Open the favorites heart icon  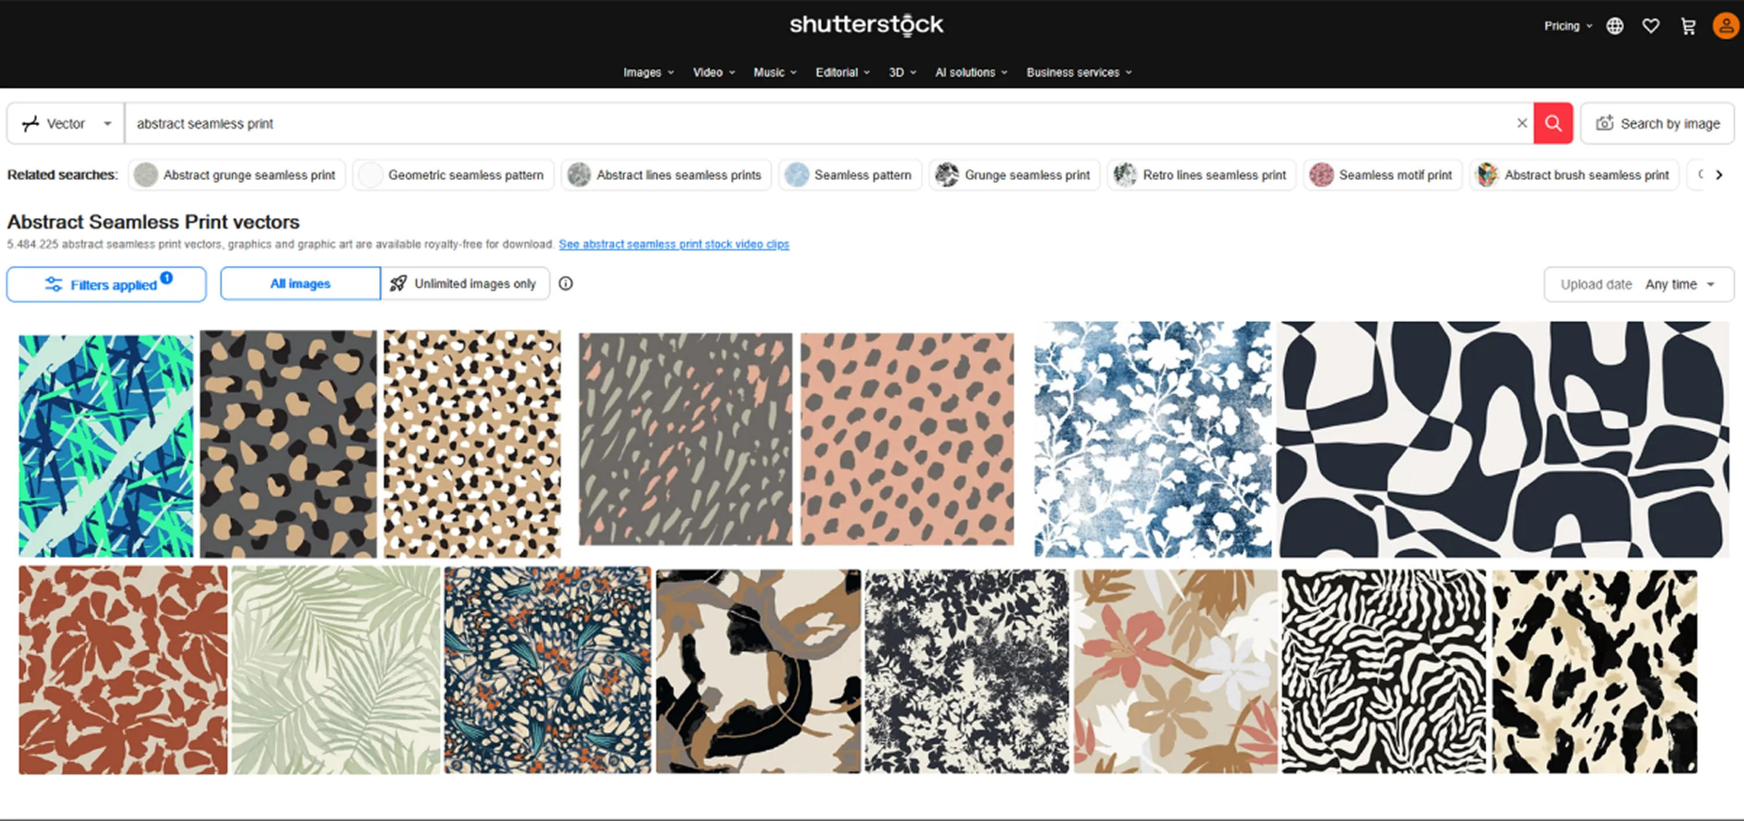[x=1650, y=27]
